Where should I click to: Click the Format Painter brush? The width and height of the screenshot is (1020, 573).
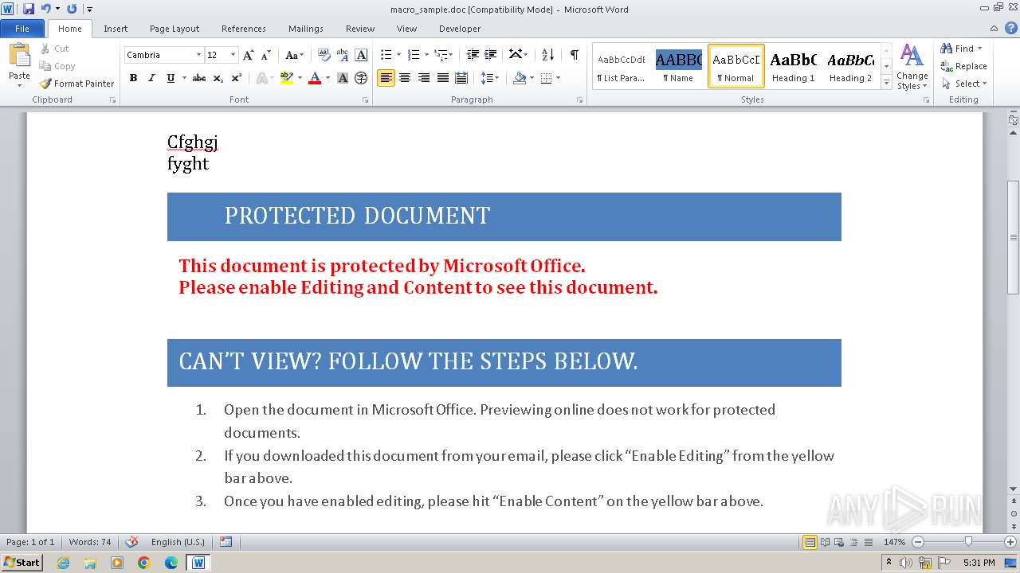click(45, 84)
